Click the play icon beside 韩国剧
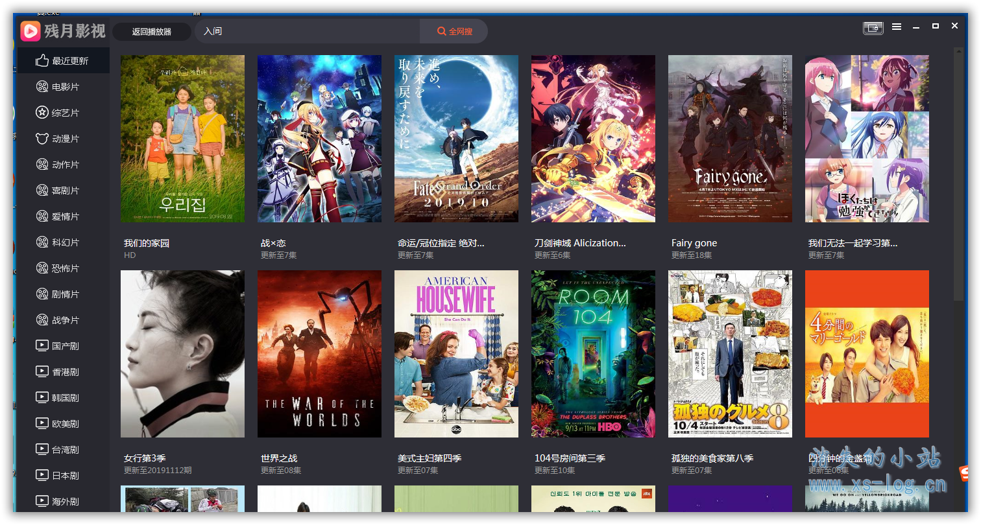 point(42,397)
